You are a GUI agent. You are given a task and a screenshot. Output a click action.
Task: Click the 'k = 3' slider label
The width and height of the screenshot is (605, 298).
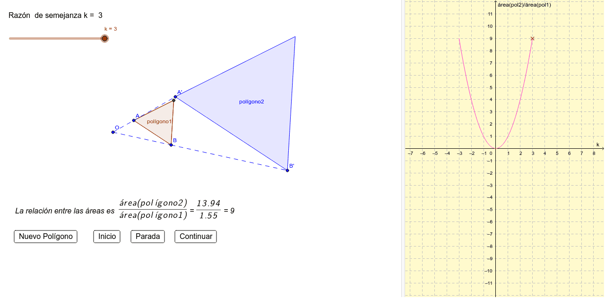[111, 29]
